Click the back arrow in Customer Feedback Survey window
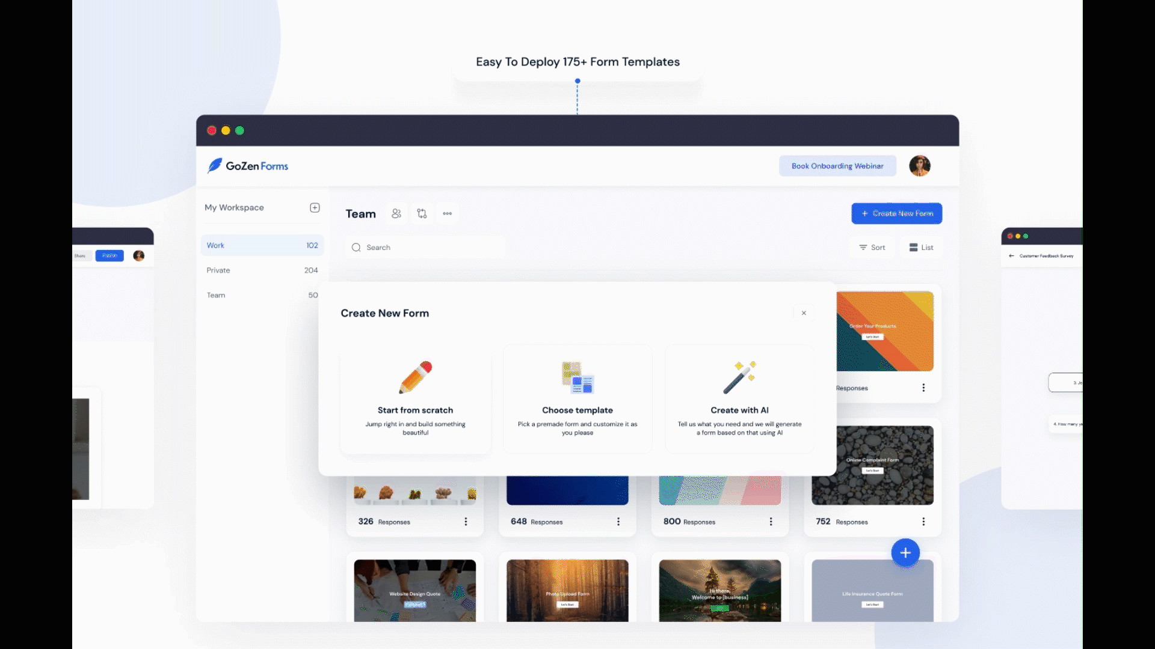Screen dimensions: 1155x649 point(1011,256)
